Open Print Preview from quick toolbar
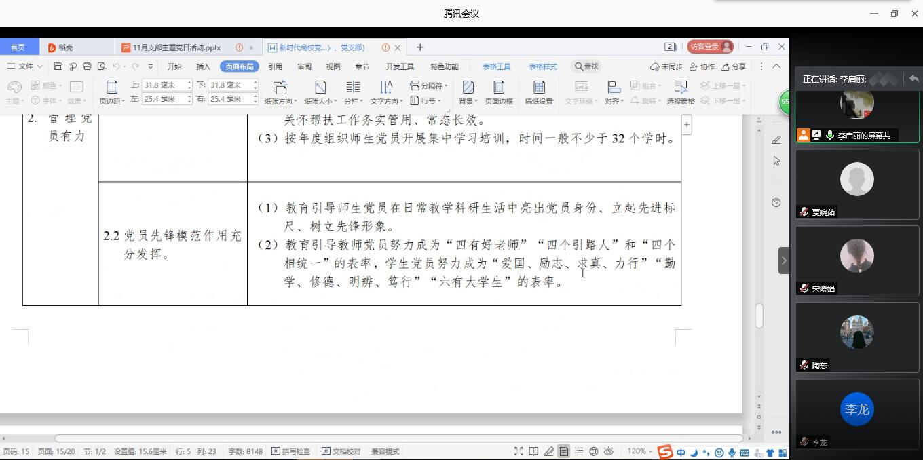 pos(102,66)
